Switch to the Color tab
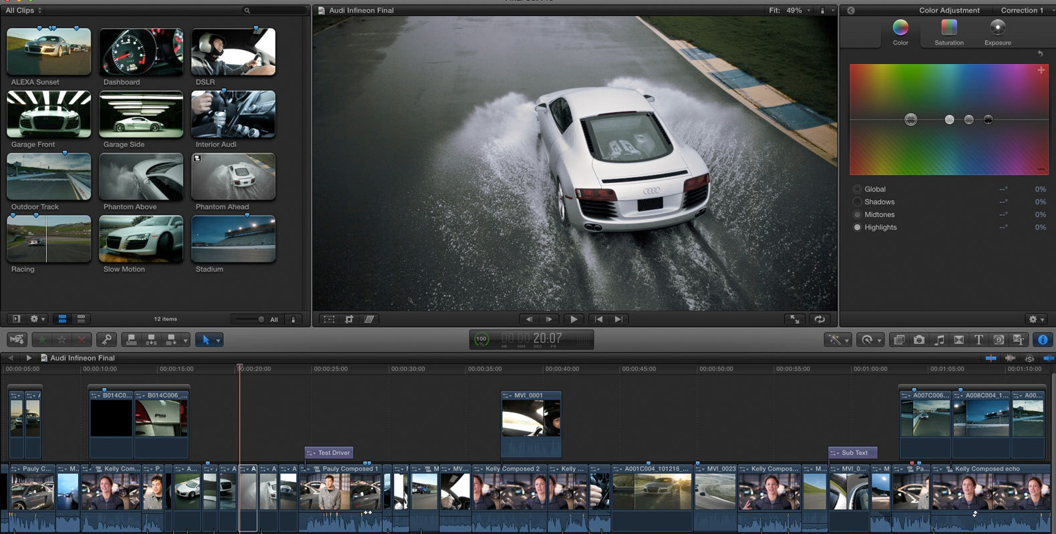Screen dimensions: 1056x534 coord(900,32)
